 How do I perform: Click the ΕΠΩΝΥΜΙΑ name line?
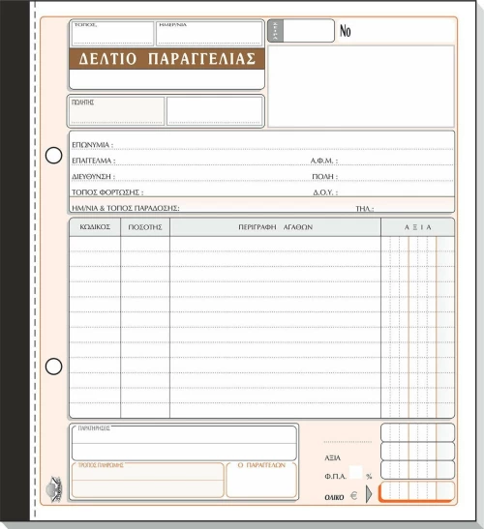point(262,145)
